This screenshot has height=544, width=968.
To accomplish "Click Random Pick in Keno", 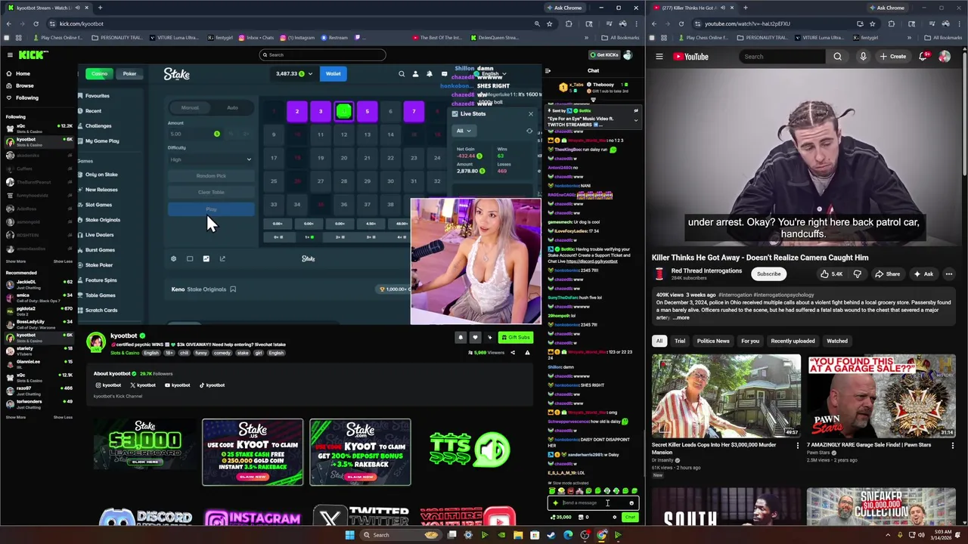I will tap(211, 176).
